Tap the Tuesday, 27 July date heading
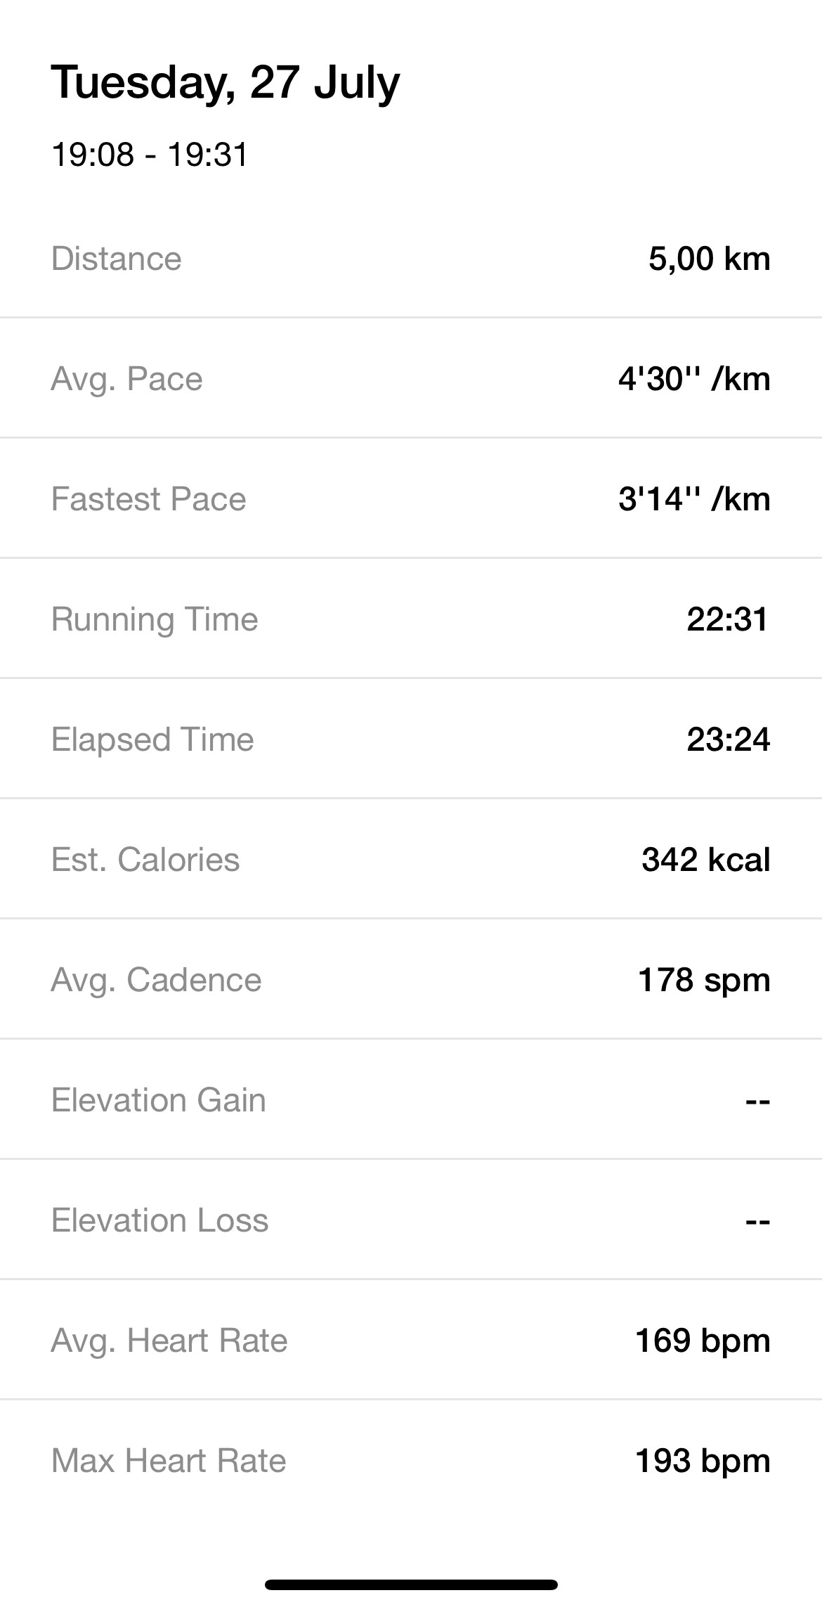 226,83
